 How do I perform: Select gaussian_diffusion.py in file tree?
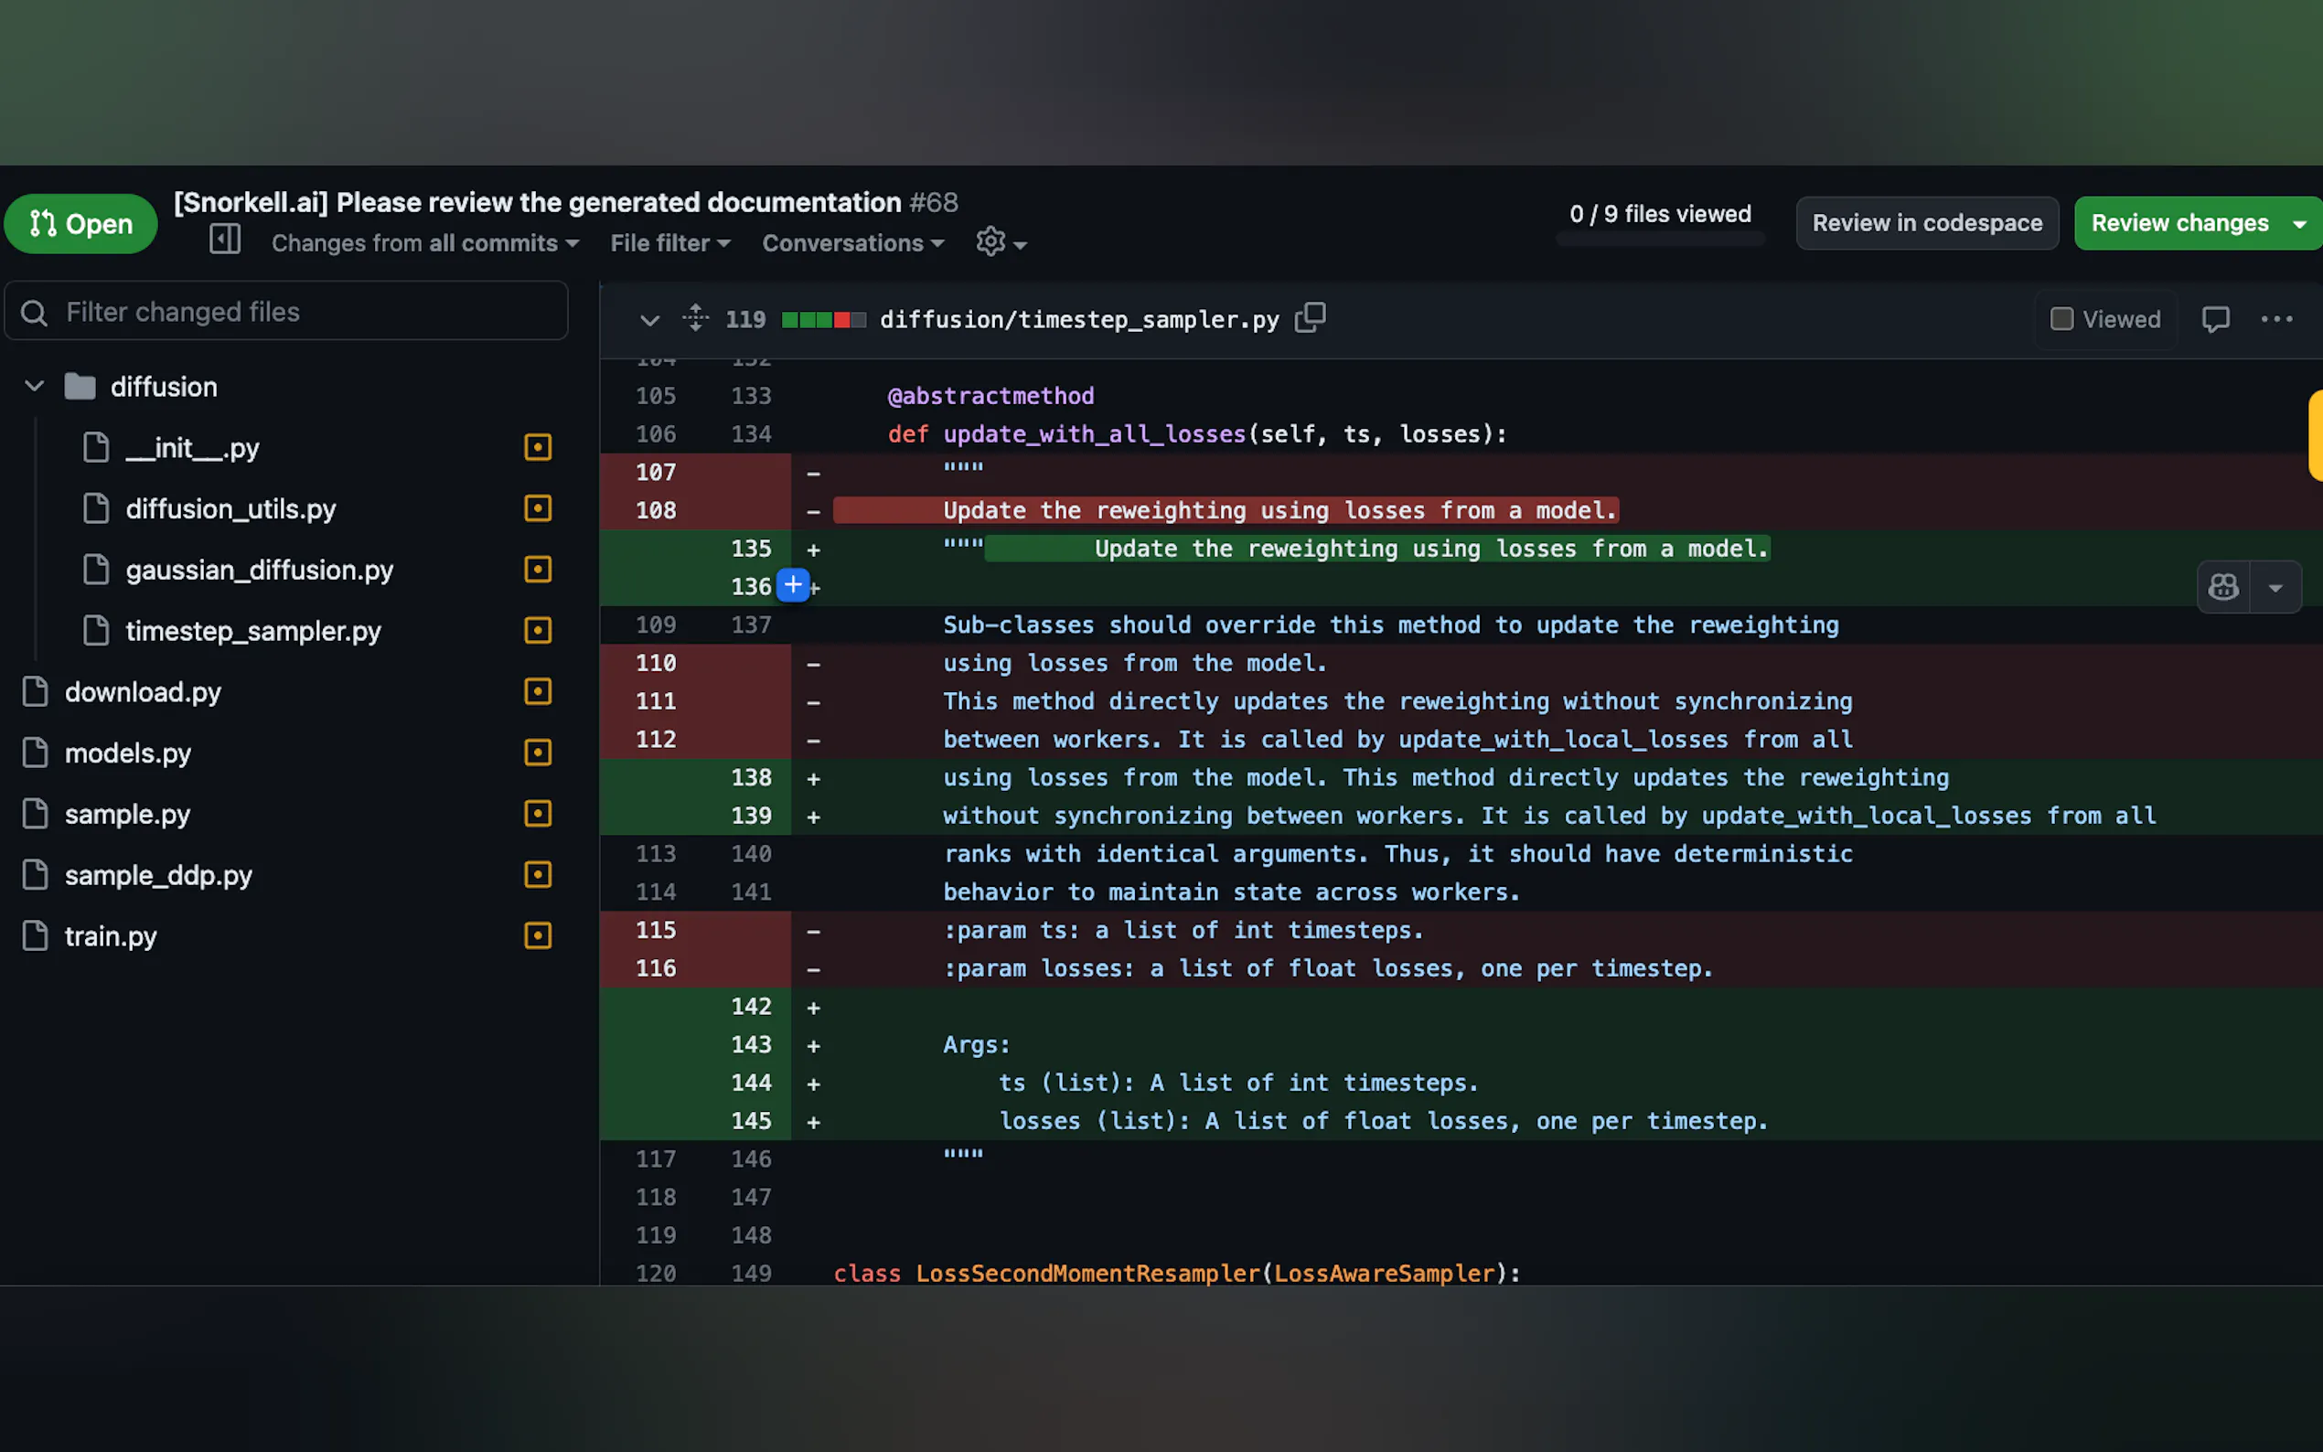coord(260,571)
